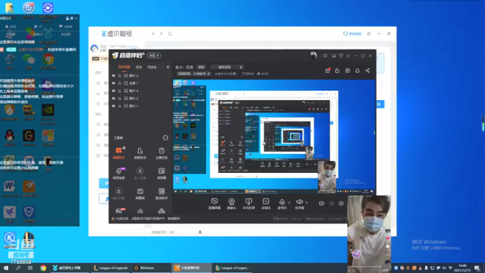Expand the speaker options arrow
This screenshot has height=273, width=485.
[x=307, y=203]
